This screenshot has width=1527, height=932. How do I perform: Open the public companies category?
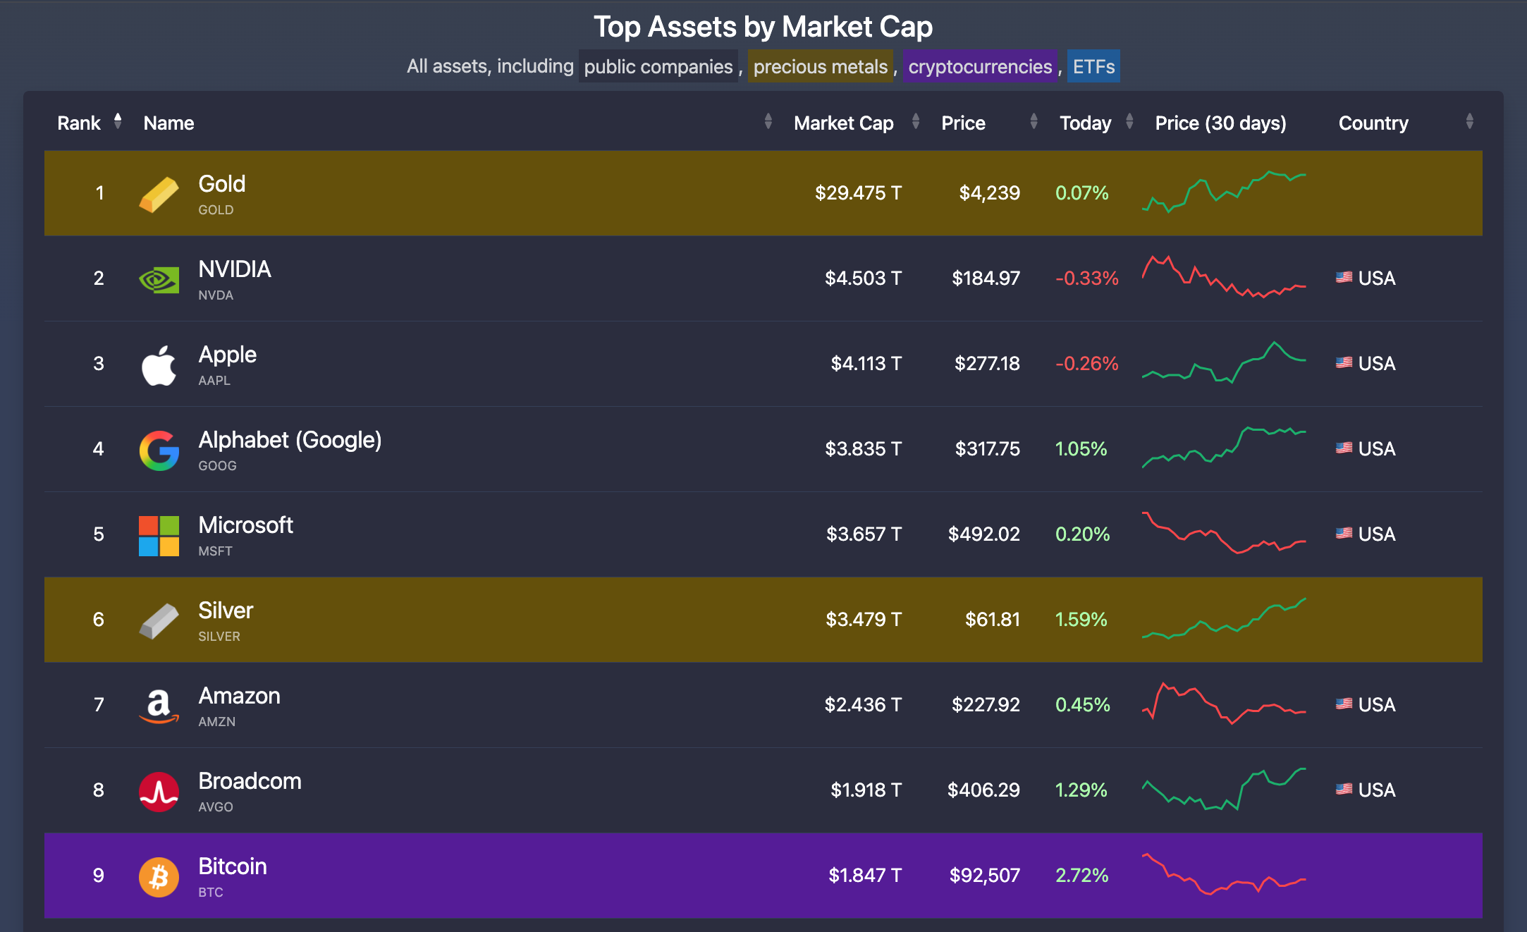point(658,66)
